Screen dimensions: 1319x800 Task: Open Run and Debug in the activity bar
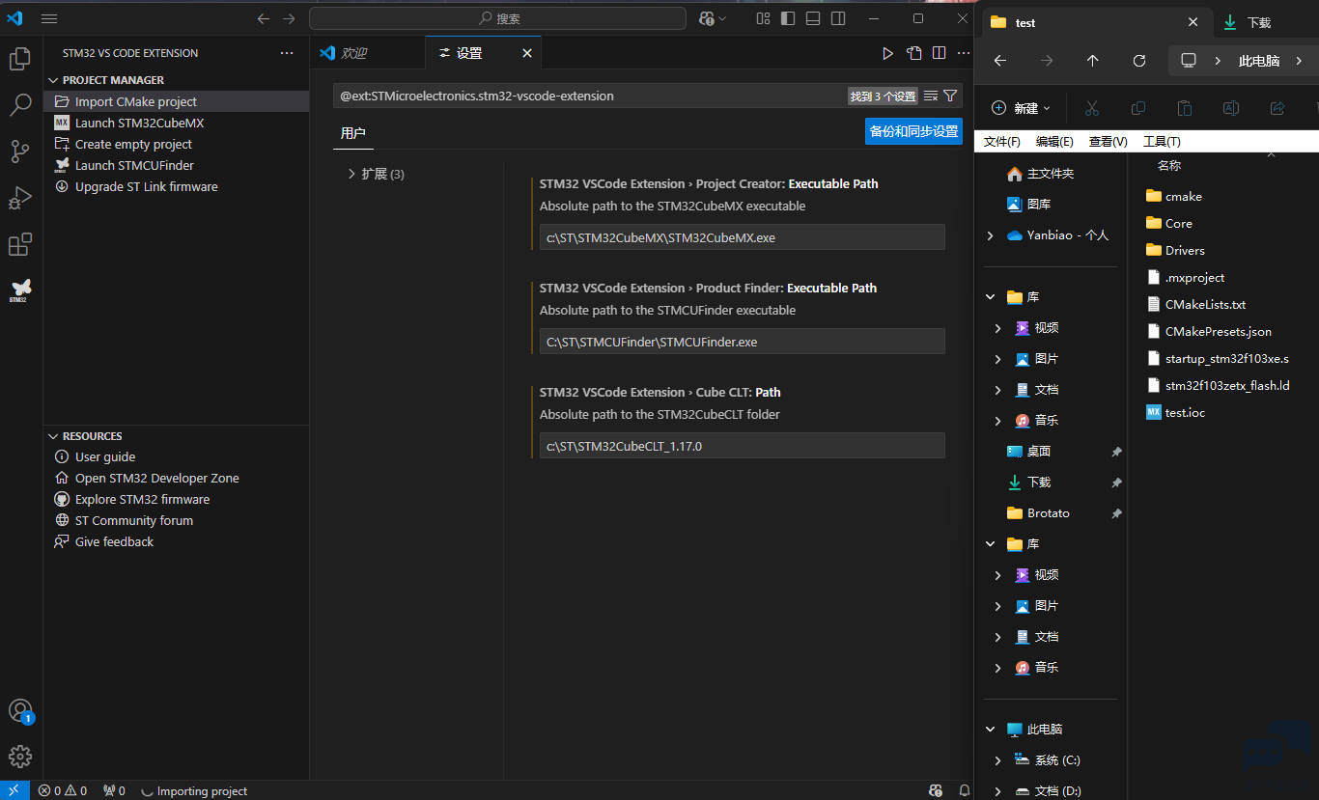(20, 198)
